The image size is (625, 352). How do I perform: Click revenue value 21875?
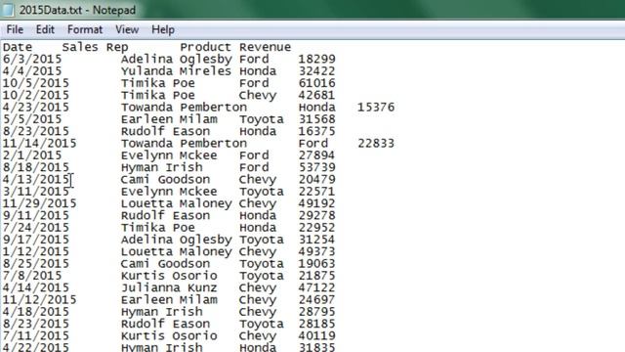click(x=316, y=276)
